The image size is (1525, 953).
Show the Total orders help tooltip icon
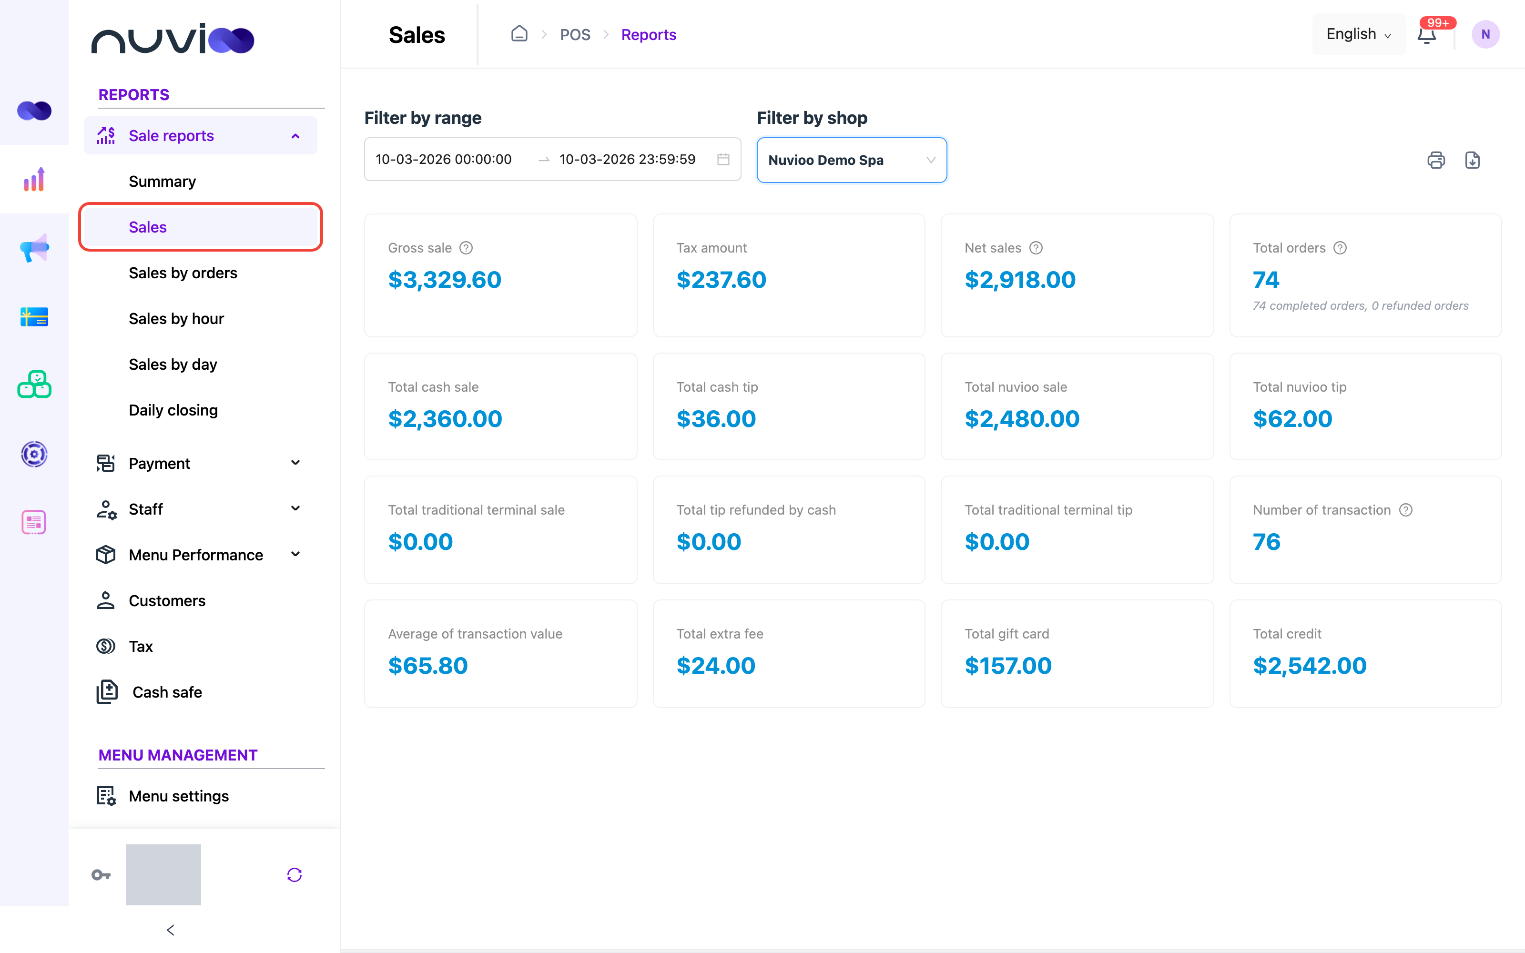[x=1341, y=248]
